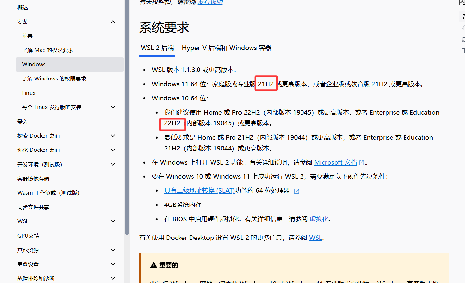This screenshot has height=283, width=465.
Task: Click external-link icon after 64 位处理器
Action: point(296,191)
